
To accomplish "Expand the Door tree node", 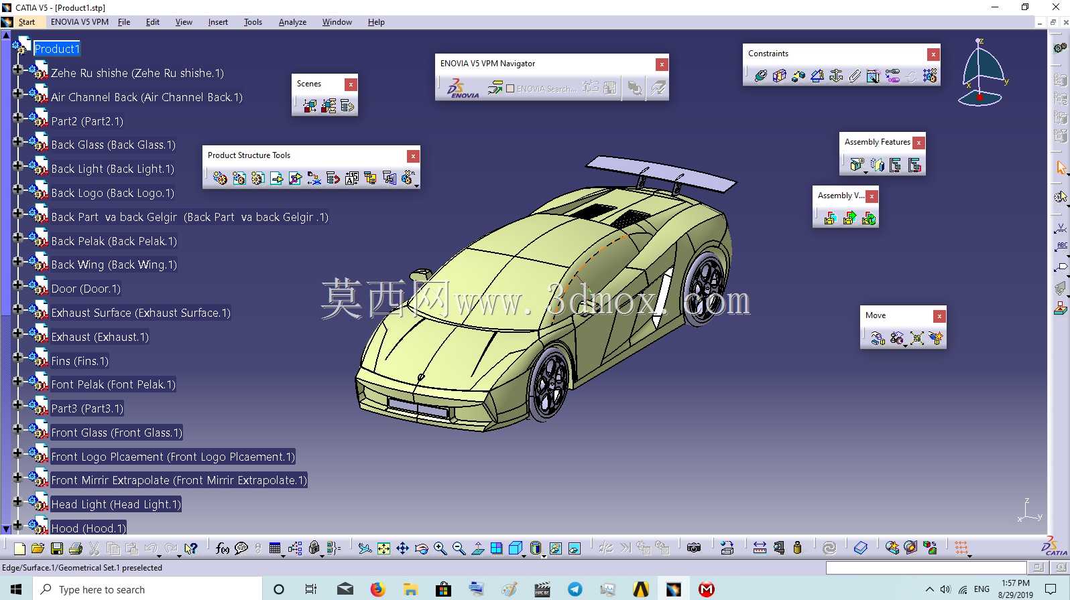I will tap(17, 285).
